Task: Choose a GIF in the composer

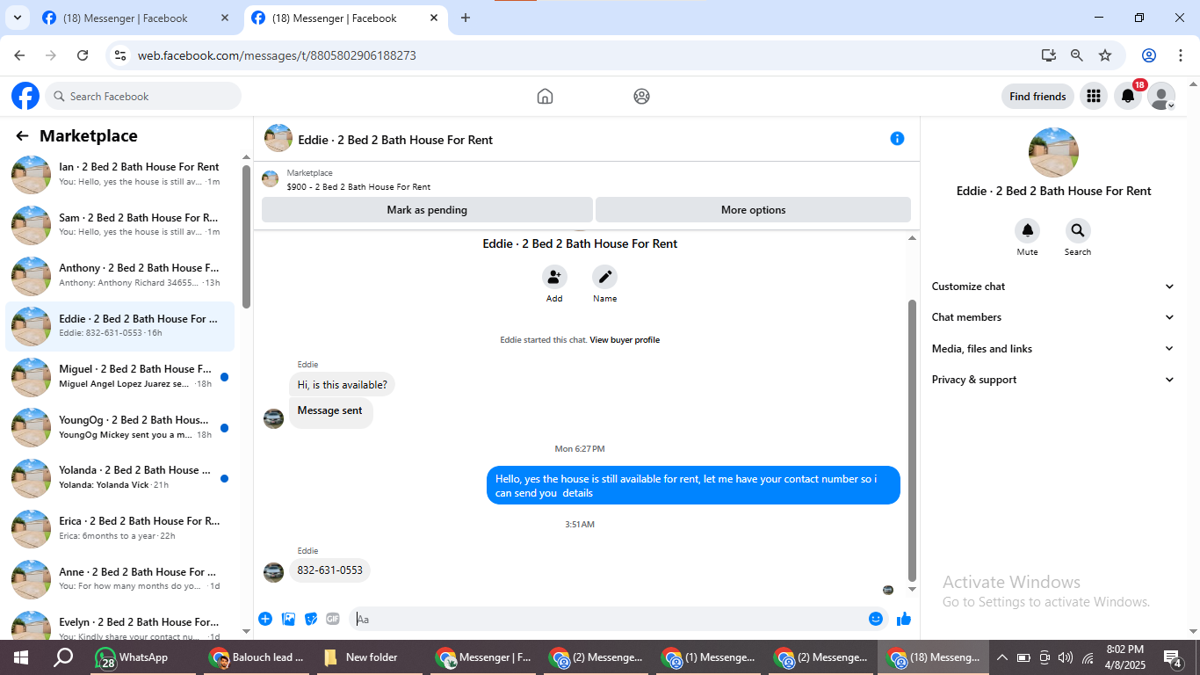Action: [x=333, y=620]
